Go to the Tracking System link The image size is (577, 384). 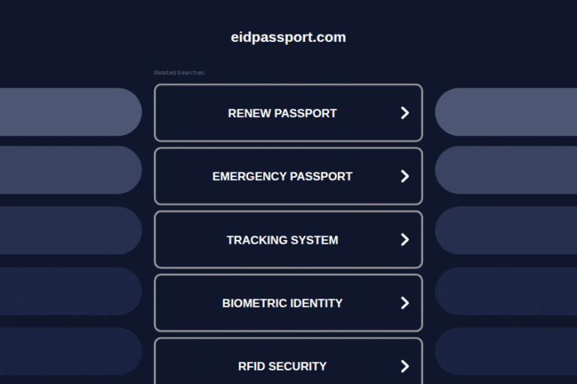point(282,240)
